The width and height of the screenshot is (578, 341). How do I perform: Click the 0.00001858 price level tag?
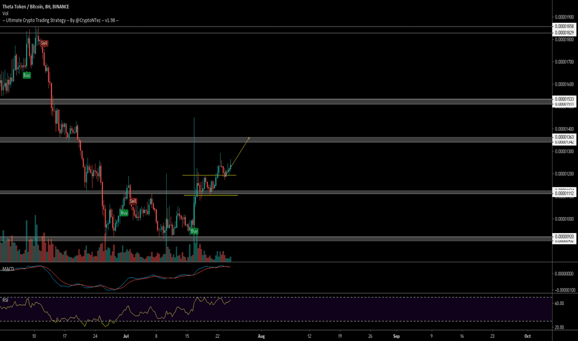coord(564,27)
